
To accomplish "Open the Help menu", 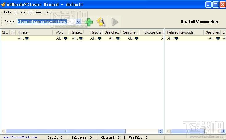I will (48, 12).
